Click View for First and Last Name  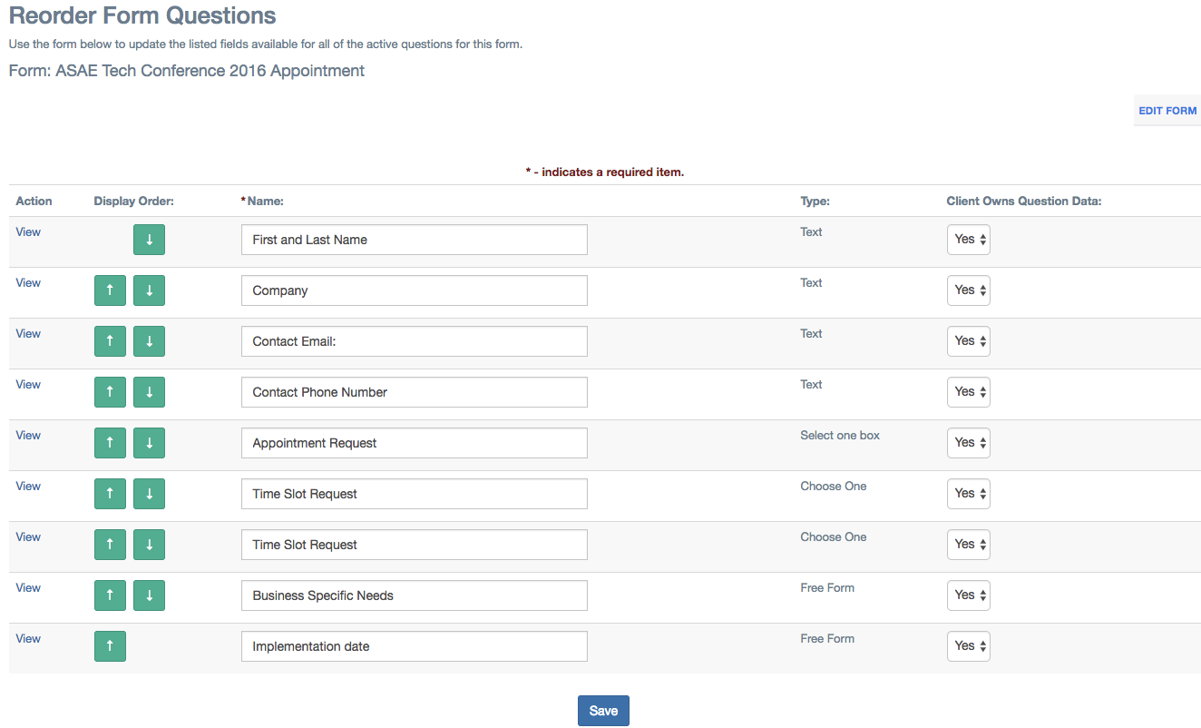click(x=28, y=231)
